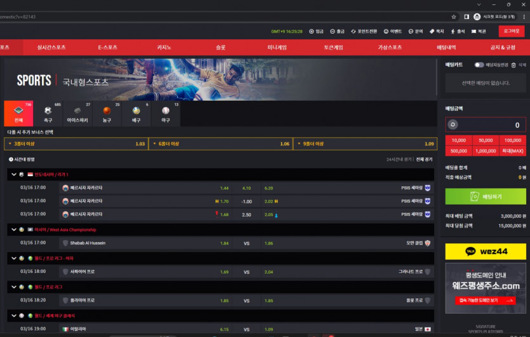Reset the bet amount with circular arrow

453,125
